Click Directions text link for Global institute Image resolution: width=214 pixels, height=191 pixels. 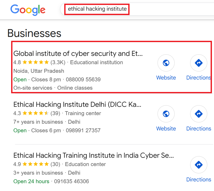(199, 78)
